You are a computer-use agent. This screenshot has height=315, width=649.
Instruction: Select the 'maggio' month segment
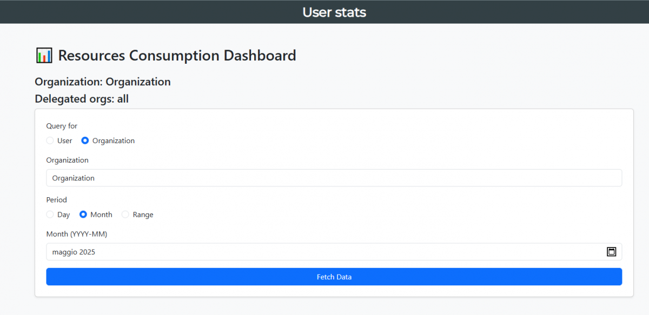tap(64, 252)
